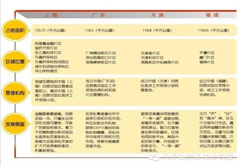Click the 发展侧重 yellow circle badge
Viewport: 241px width, 166px height.
point(15,124)
